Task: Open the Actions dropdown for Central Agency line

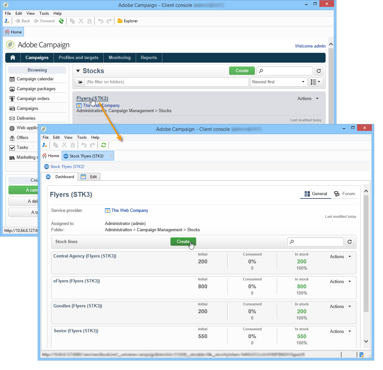Action: click(340, 257)
